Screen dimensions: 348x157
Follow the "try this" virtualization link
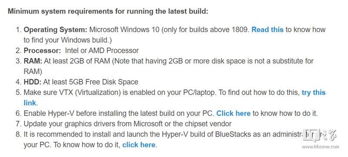313,92
